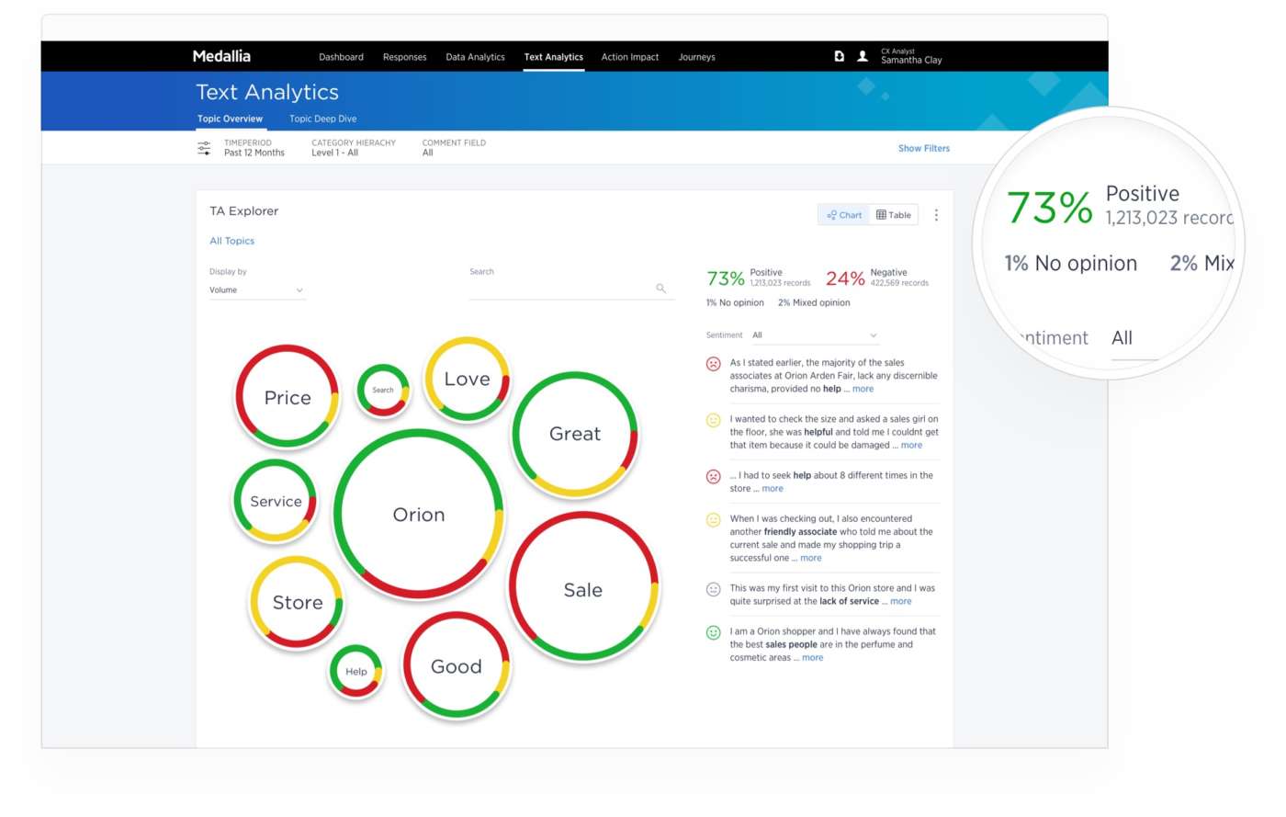Click the user name Samantha Clay
This screenshot has height=817, width=1286.
point(911,61)
